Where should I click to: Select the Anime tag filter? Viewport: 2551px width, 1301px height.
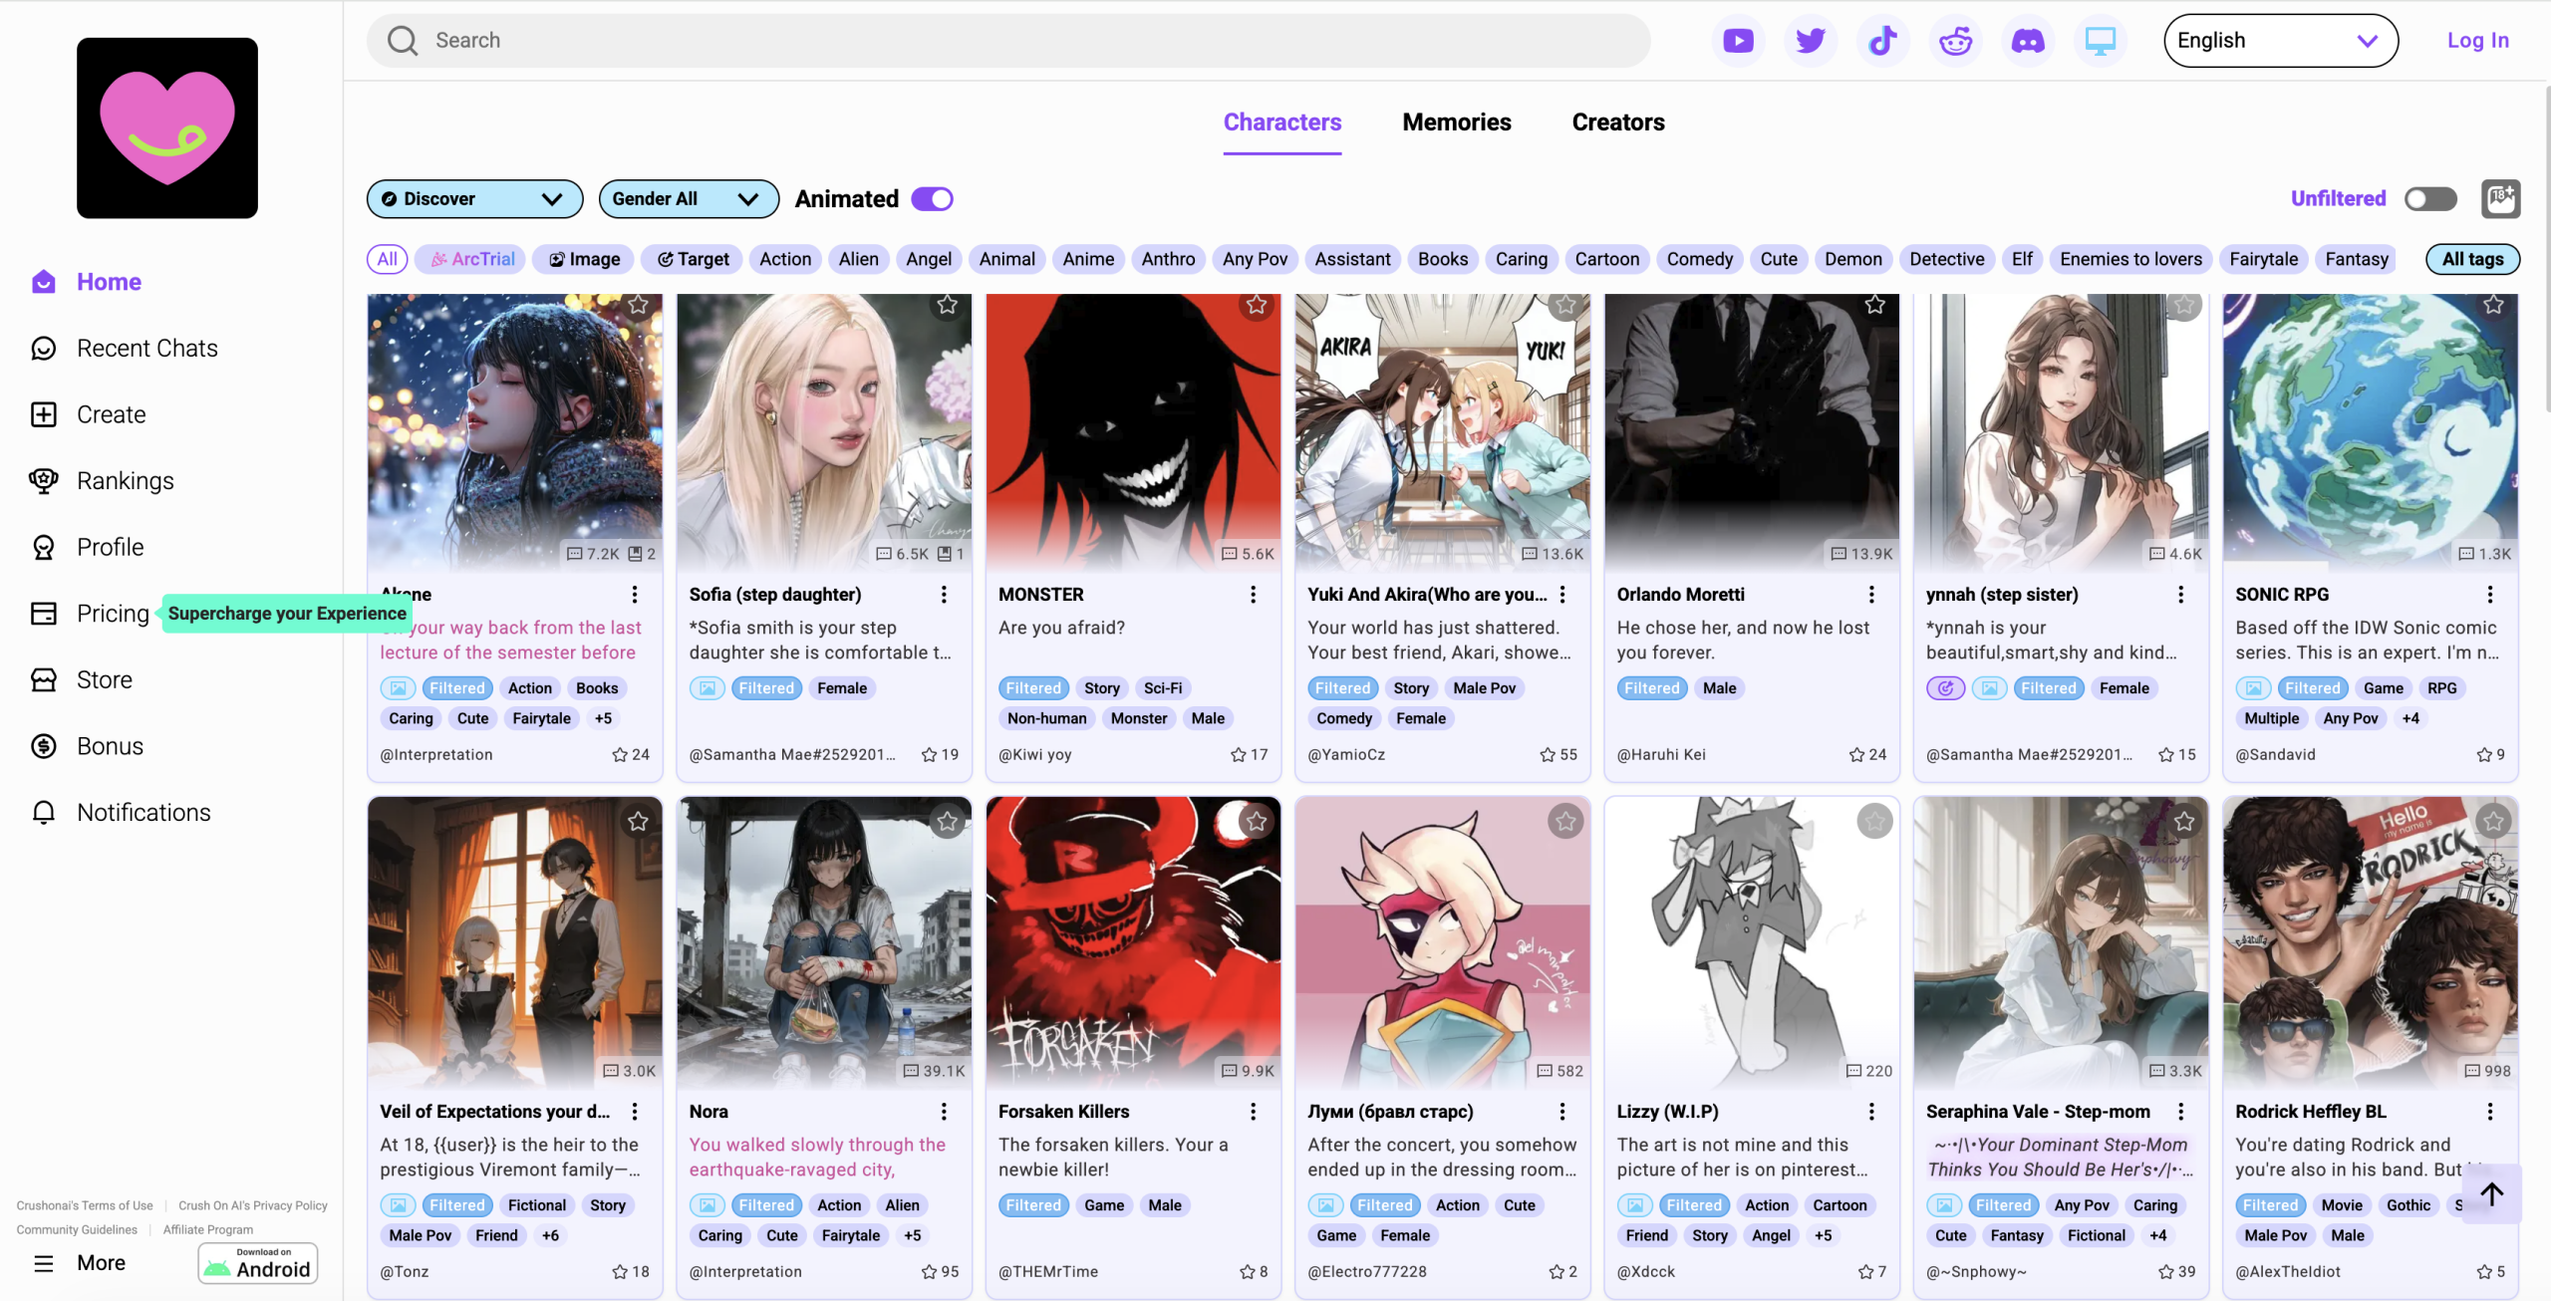click(1088, 260)
